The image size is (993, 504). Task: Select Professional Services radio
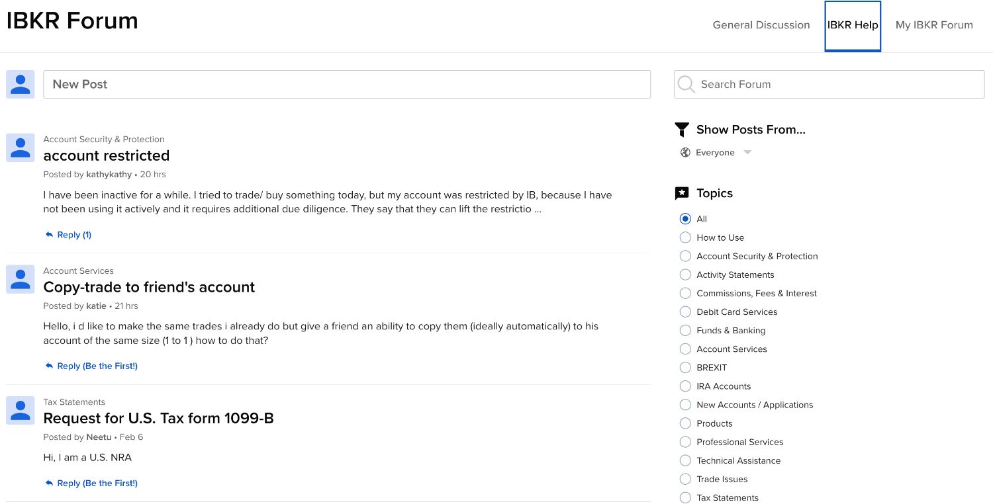click(x=685, y=442)
